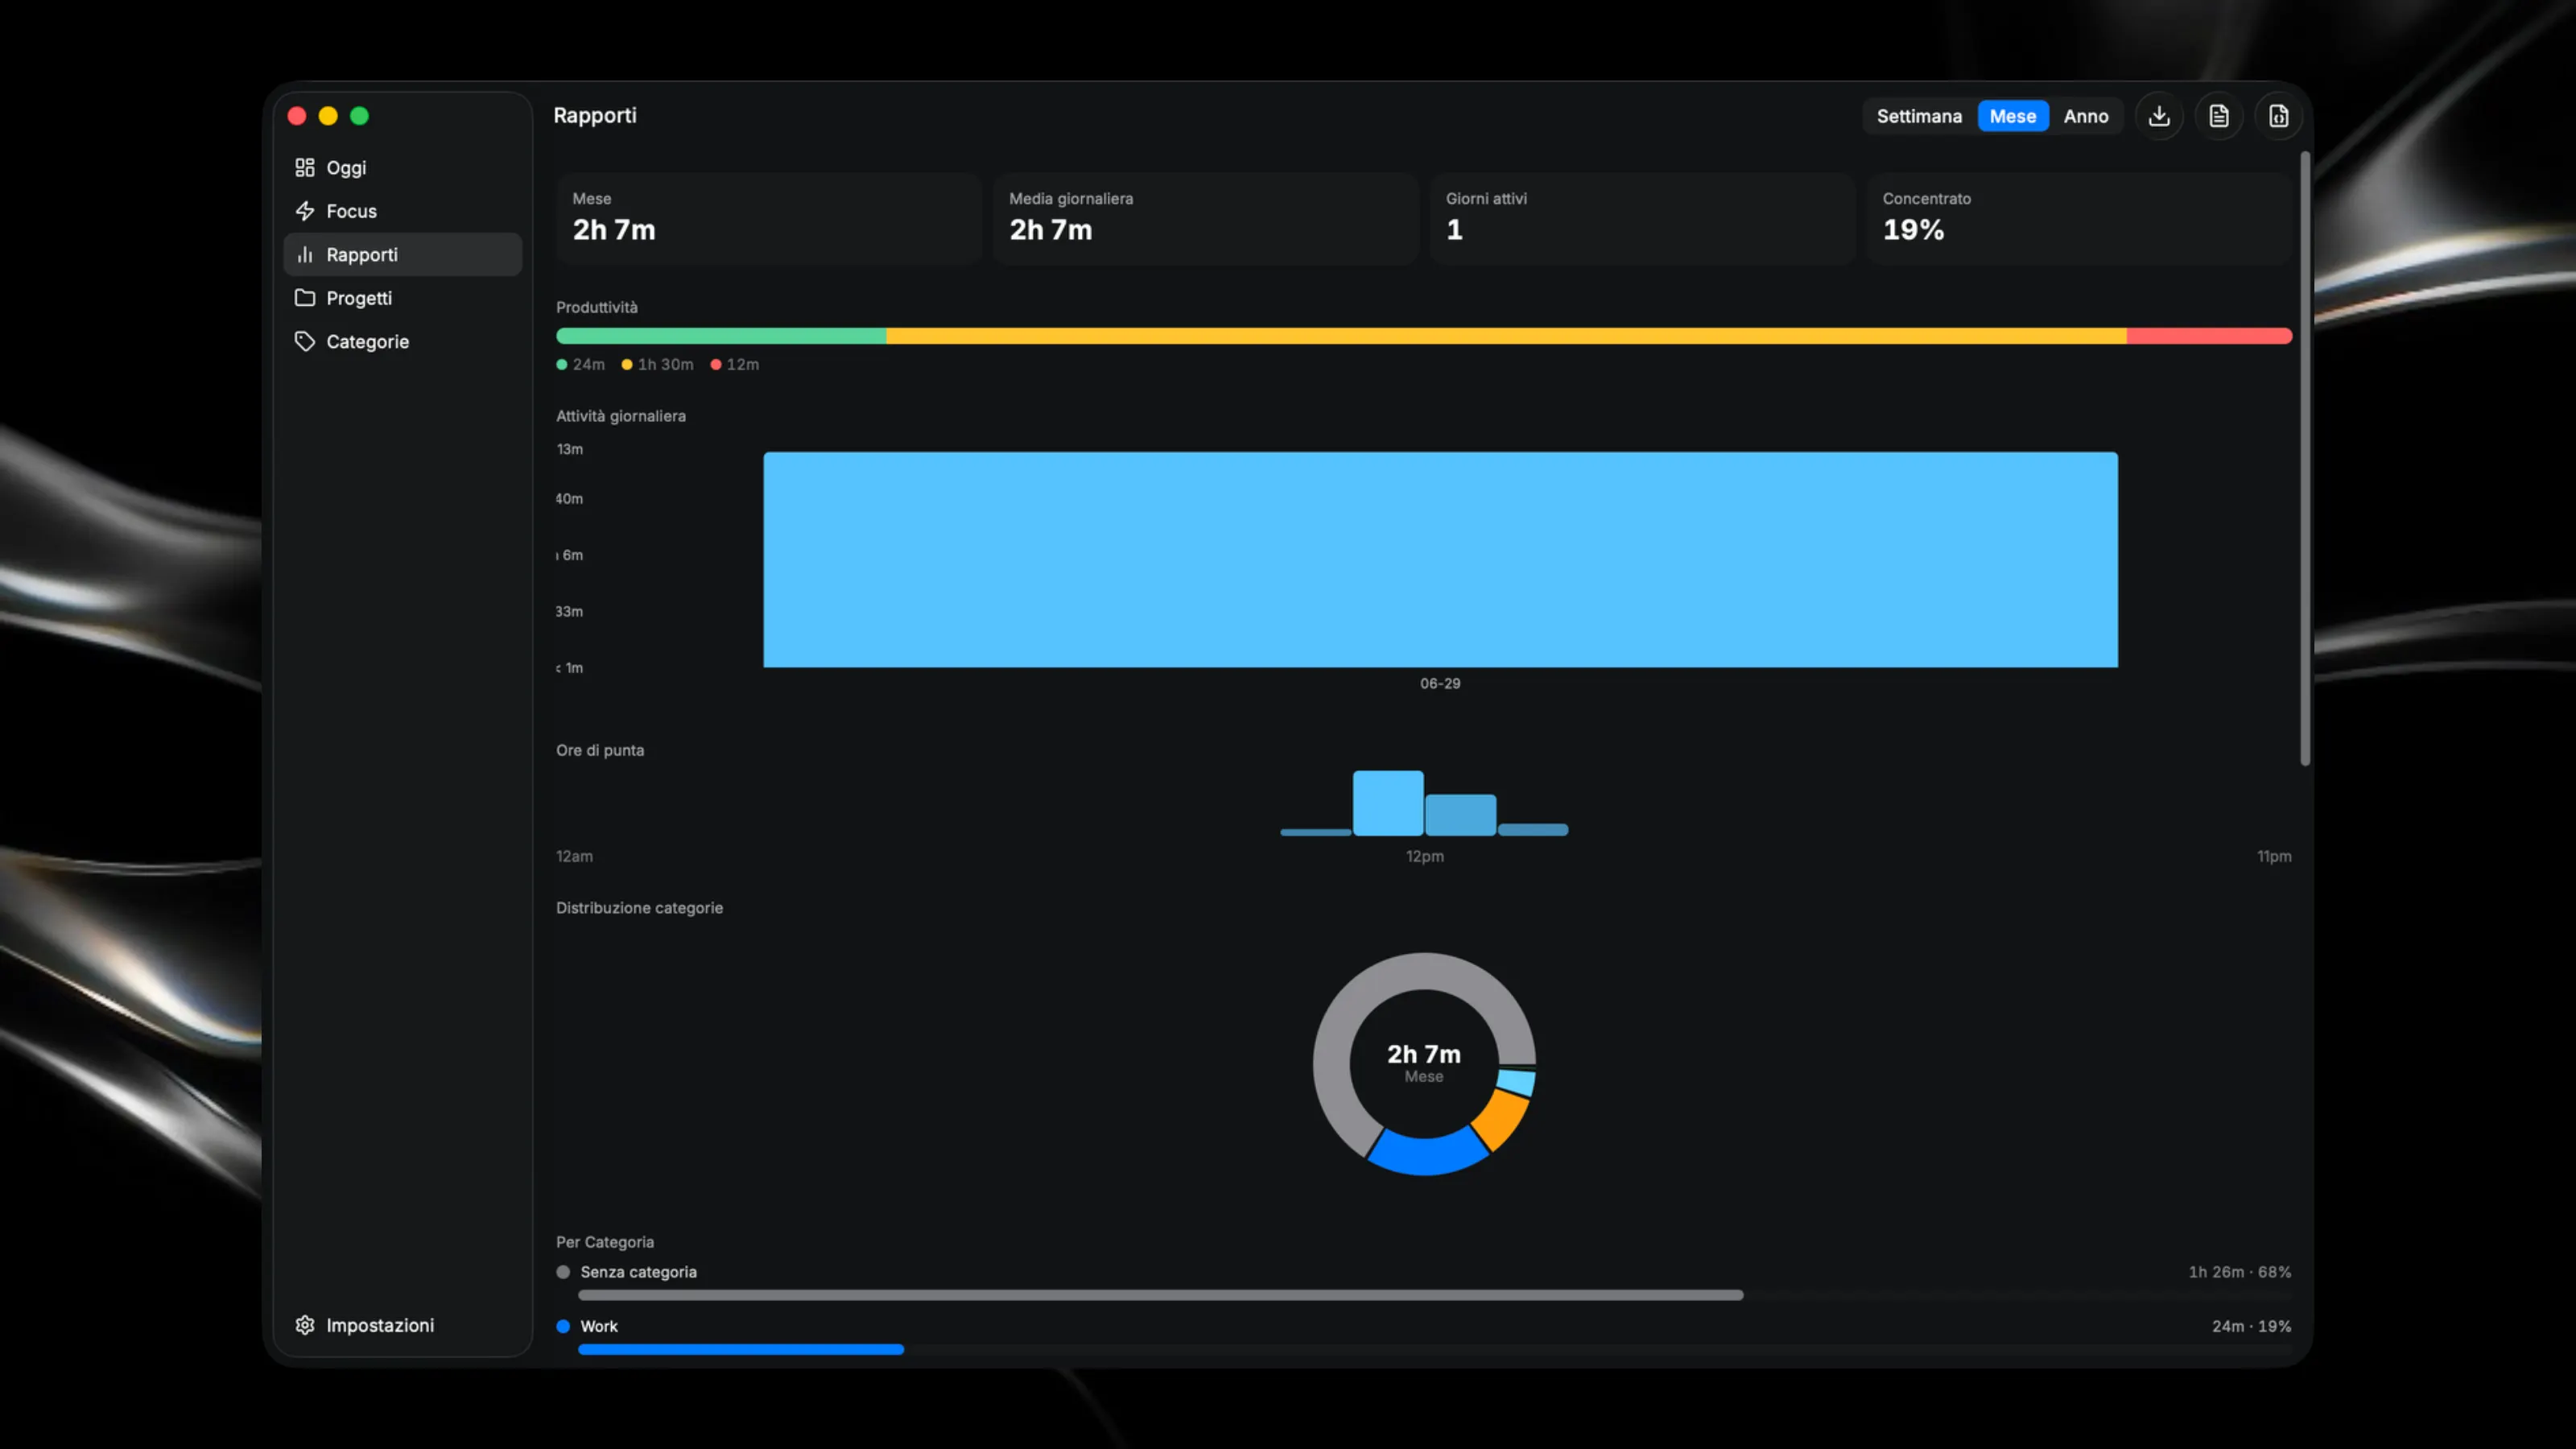The width and height of the screenshot is (2576, 1449).
Task: Click the red segment of productivity bar
Action: pyautogui.click(x=2210, y=336)
